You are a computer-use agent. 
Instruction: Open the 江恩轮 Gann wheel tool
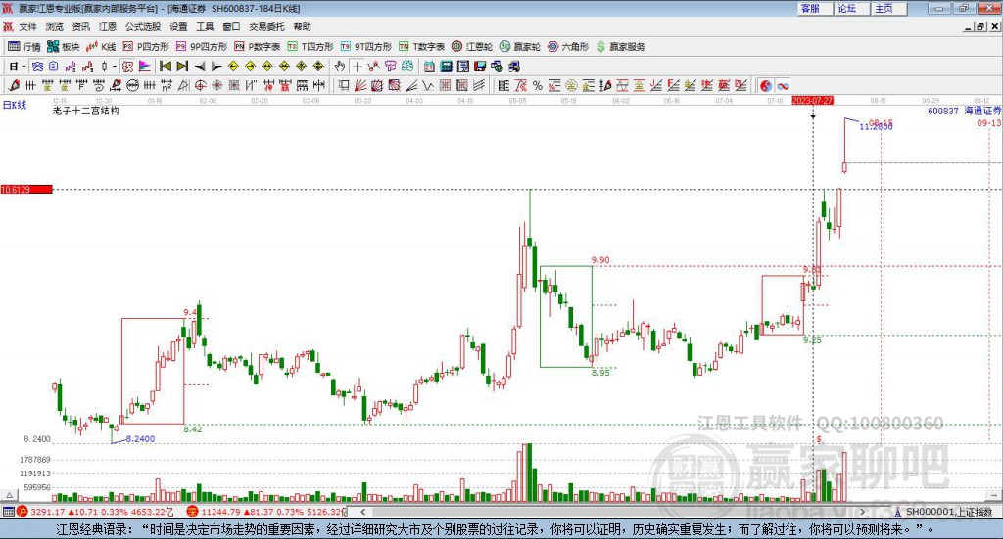472,47
